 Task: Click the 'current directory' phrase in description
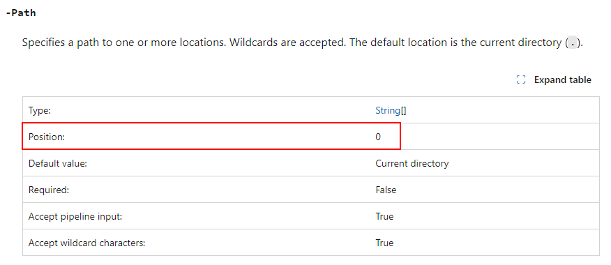point(520,43)
